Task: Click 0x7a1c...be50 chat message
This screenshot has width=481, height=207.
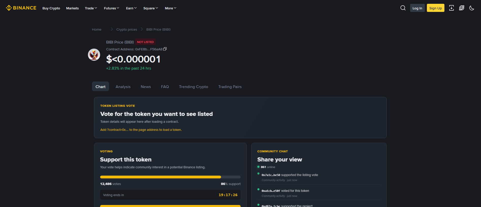Action: [290, 175]
